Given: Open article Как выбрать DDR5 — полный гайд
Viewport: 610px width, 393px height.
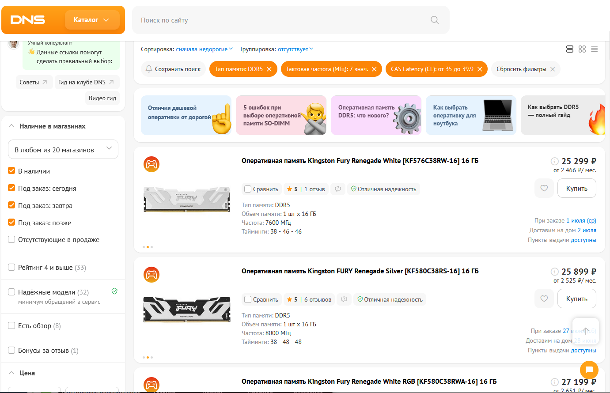Looking at the screenshot, I should click(563, 115).
